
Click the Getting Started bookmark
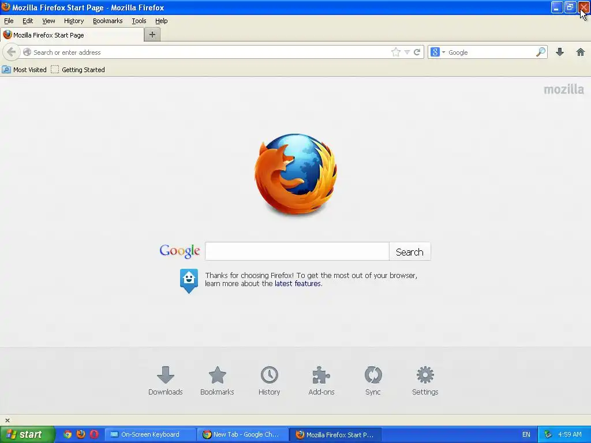pos(78,70)
